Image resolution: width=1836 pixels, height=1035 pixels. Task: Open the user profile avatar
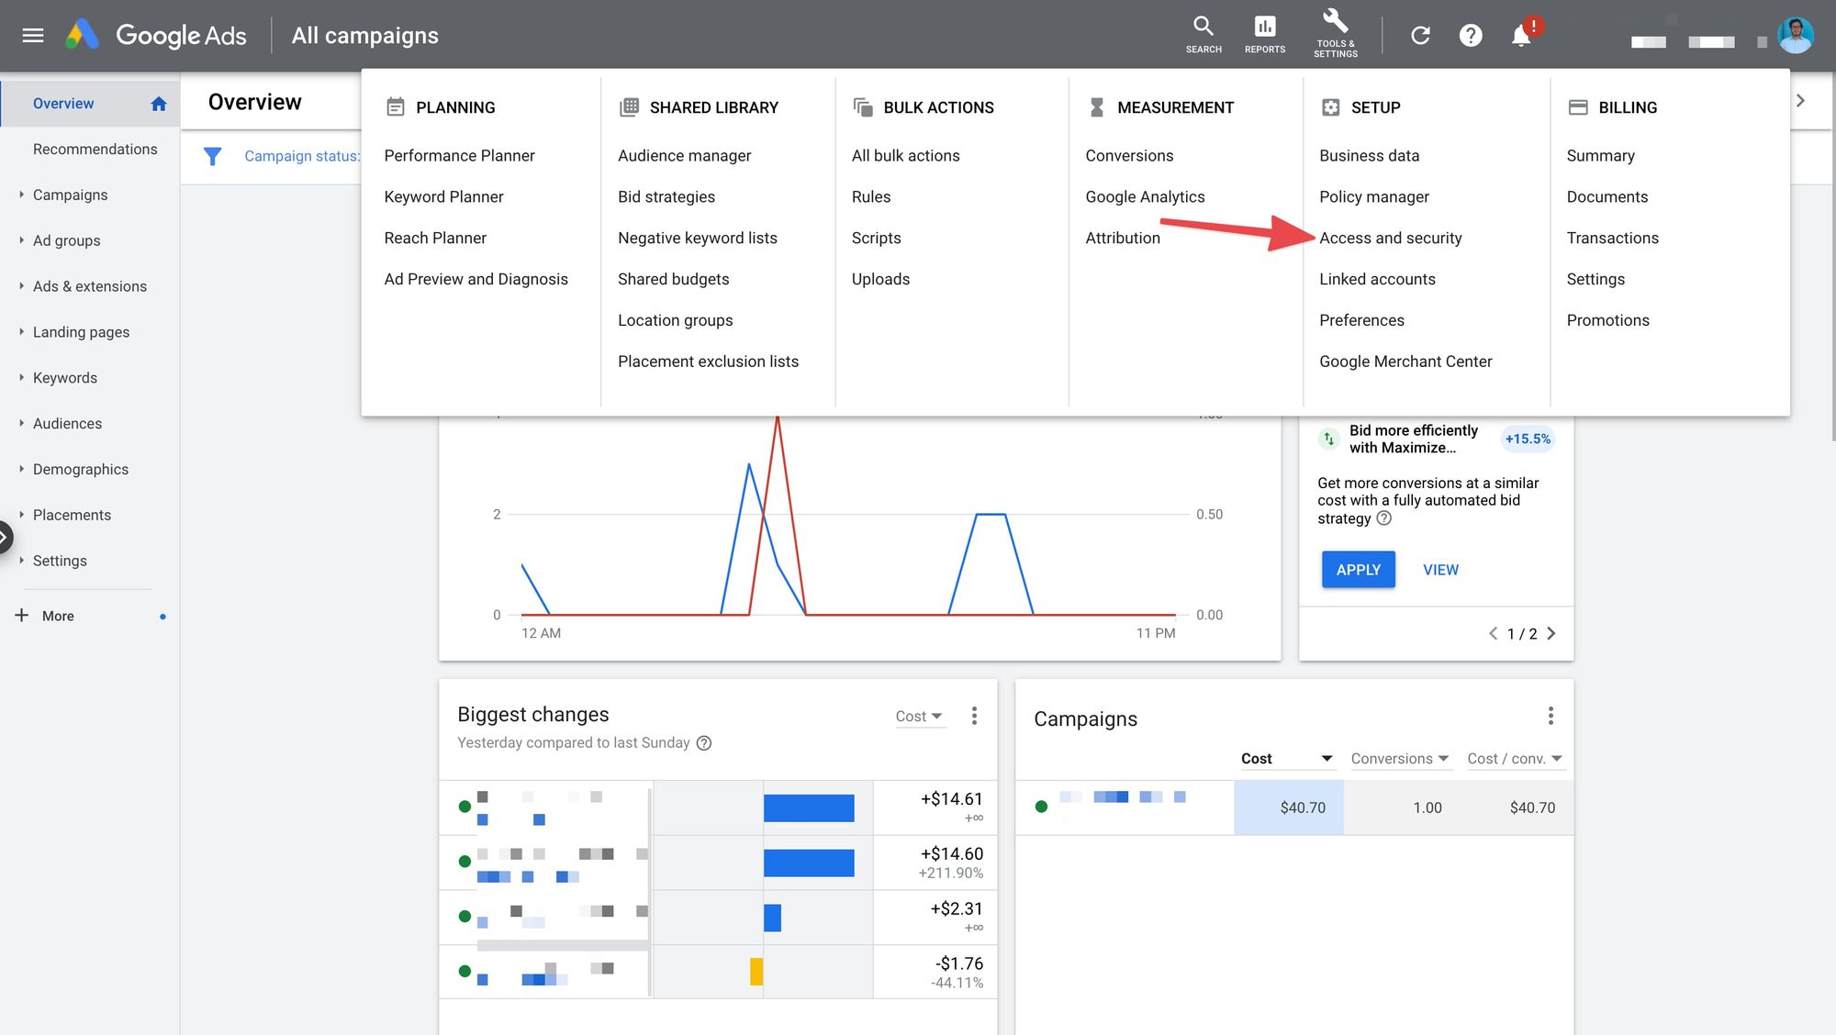(1796, 36)
